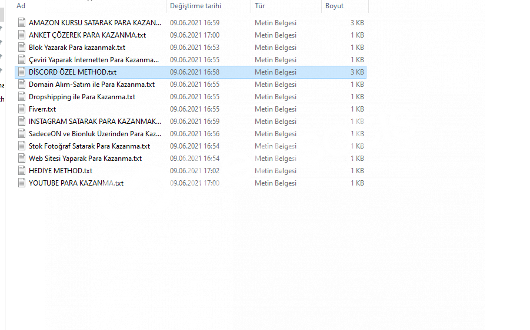
Task: Select file name ANKET ÇÖZEREK PARA KAZANMA.txt
Action: click(87, 35)
